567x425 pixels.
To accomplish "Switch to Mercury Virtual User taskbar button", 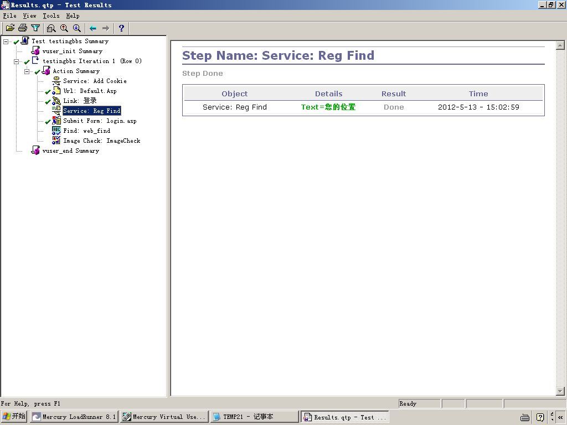I will coord(164,417).
